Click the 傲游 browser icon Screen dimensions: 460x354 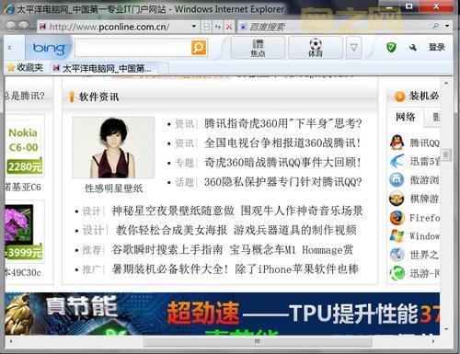coord(397,180)
